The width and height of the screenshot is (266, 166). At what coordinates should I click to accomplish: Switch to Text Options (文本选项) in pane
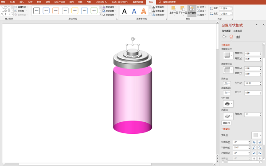click(x=238, y=31)
